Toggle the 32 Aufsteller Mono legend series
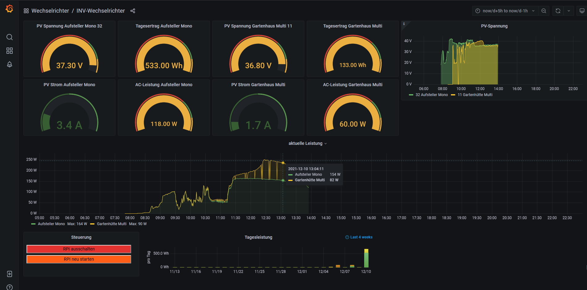587x290 pixels. 431,95
